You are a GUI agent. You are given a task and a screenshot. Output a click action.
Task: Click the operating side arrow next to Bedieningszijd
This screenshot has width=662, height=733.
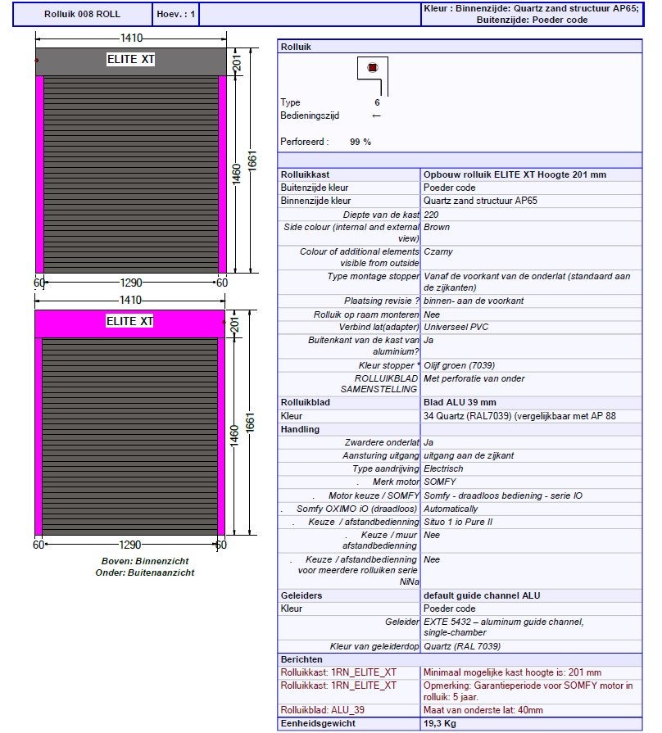[x=376, y=116]
